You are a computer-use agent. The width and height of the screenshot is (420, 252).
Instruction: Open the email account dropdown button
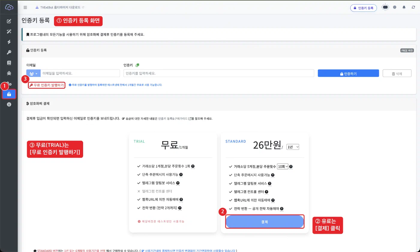pyautogui.click(x=33, y=73)
